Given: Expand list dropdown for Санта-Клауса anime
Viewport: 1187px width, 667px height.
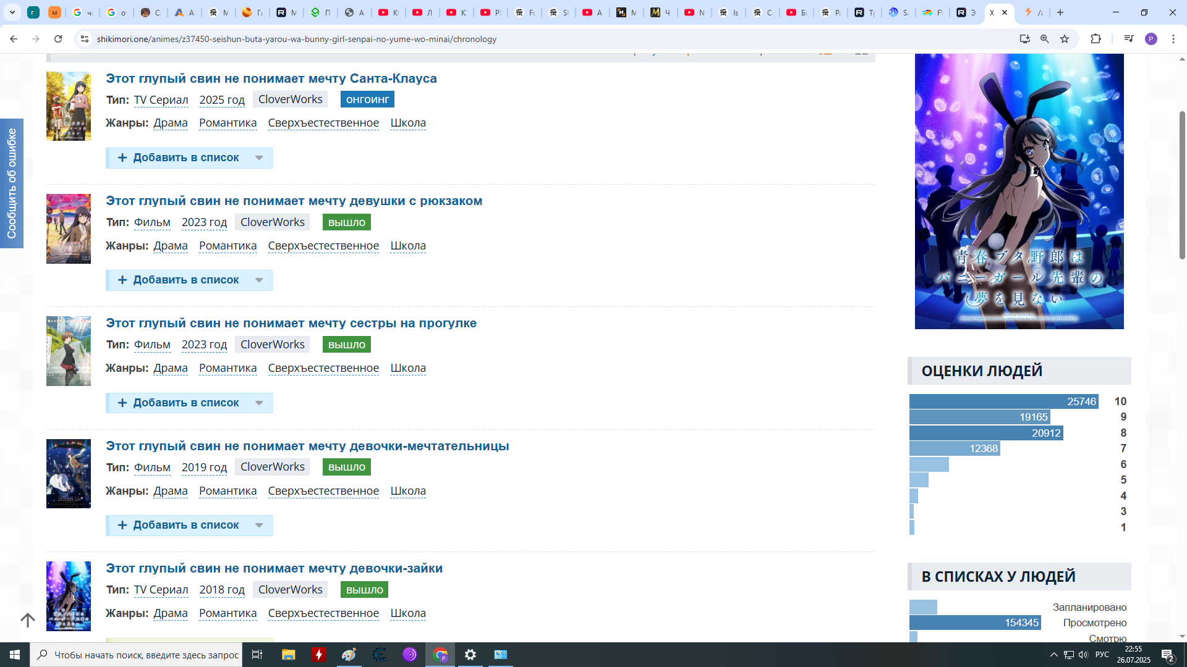Looking at the screenshot, I should [259, 158].
